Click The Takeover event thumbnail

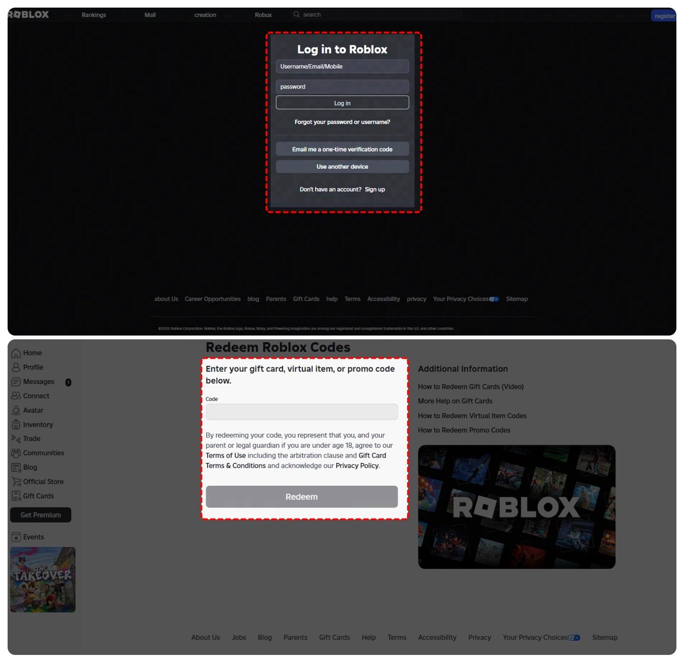tap(43, 580)
